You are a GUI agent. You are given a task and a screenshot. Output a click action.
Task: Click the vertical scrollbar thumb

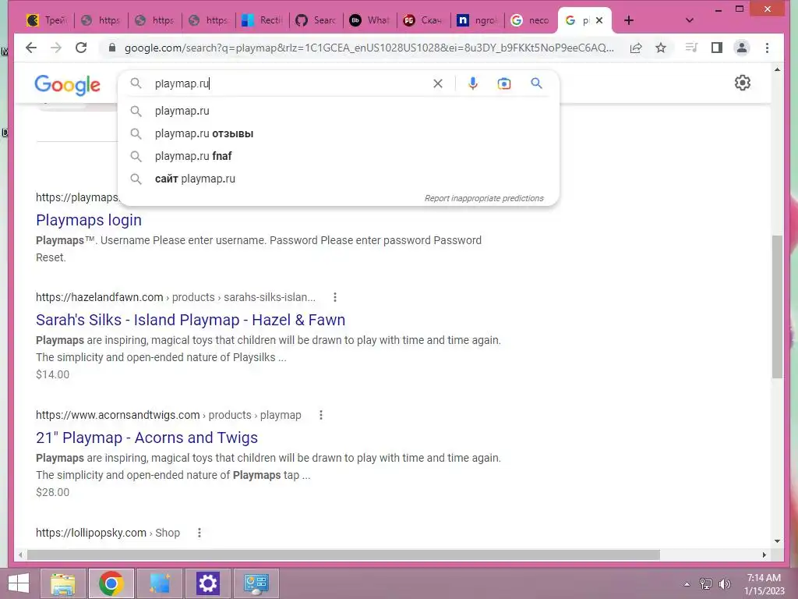[x=777, y=306]
